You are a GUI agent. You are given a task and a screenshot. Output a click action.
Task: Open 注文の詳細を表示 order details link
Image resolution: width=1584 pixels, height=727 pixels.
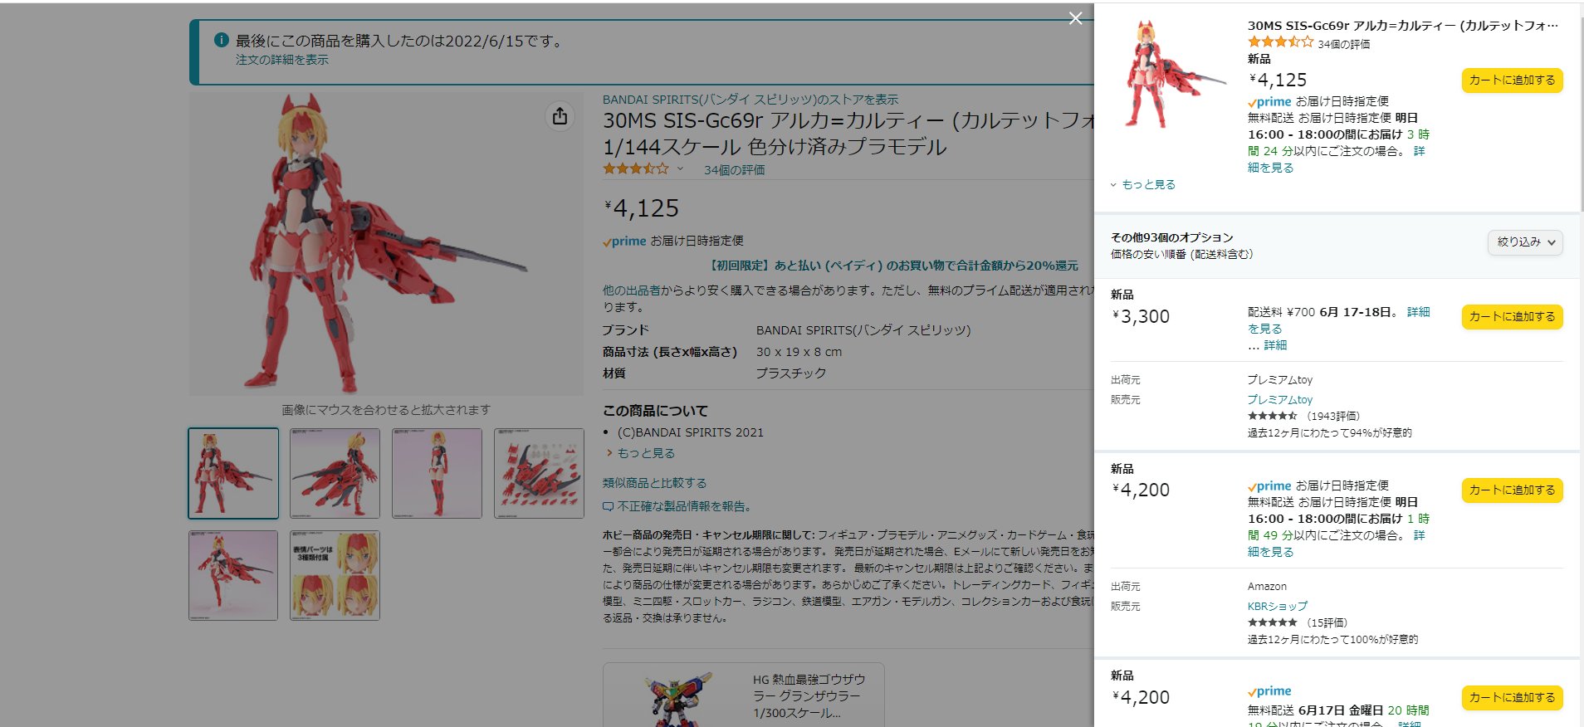pos(281,60)
